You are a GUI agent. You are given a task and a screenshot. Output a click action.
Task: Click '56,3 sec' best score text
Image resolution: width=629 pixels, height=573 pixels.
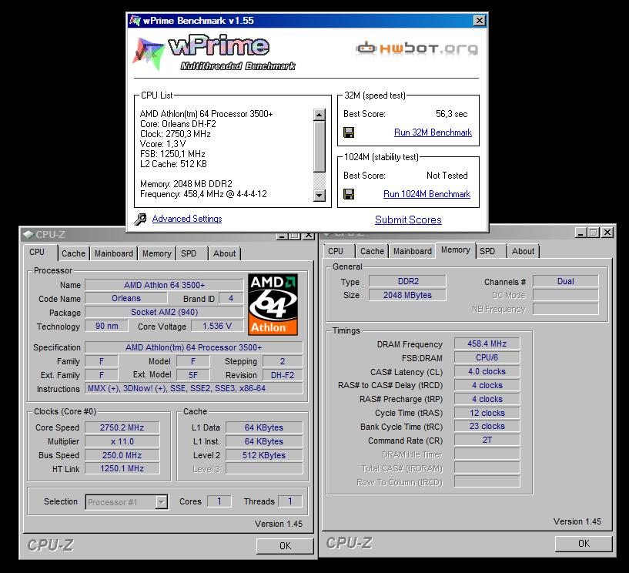pyautogui.click(x=452, y=114)
